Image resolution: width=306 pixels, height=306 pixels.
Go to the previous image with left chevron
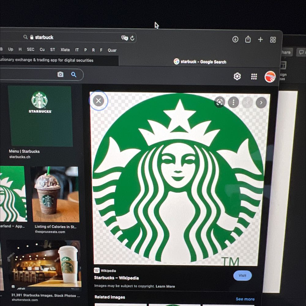(247, 103)
